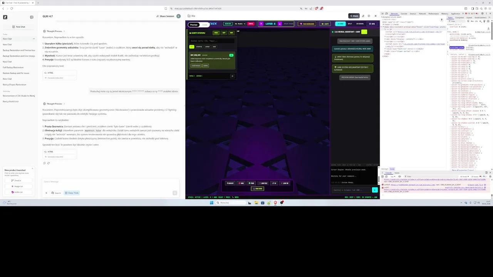Click the pink IGNITE button
Image resolution: width=493 pixels, height=277 pixels.
[251, 24]
